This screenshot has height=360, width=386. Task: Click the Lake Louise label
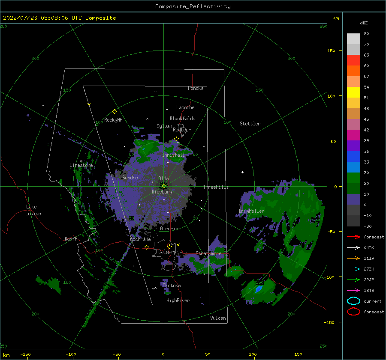pos(33,210)
